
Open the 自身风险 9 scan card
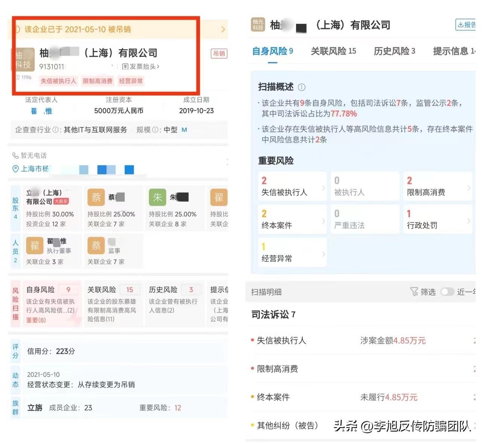click(52, 304)
